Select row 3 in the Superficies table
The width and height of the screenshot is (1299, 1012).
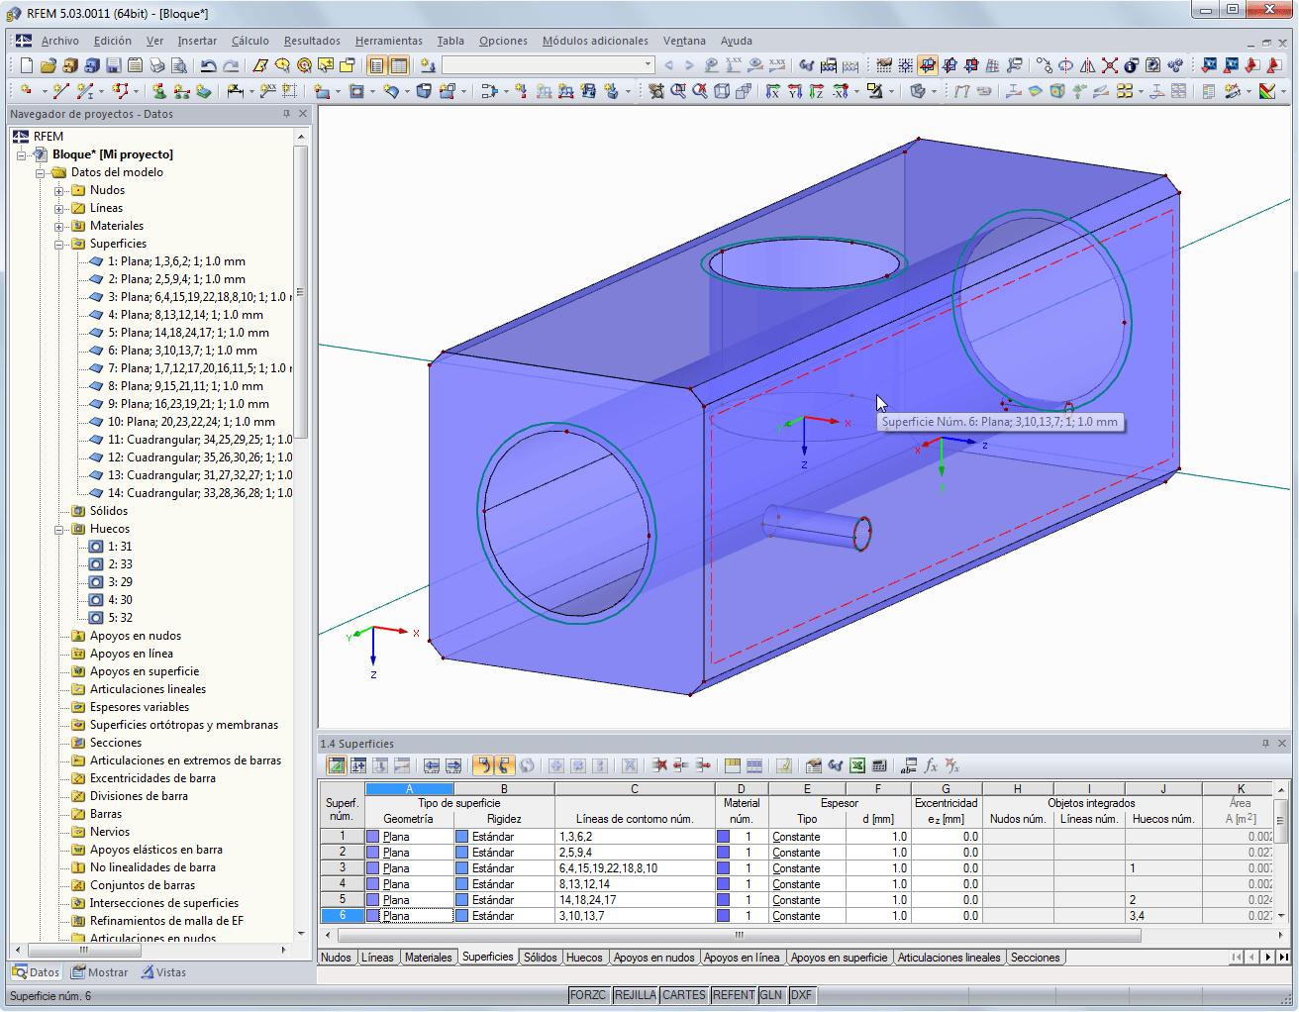pyautogui.click(x=343, y=867)
